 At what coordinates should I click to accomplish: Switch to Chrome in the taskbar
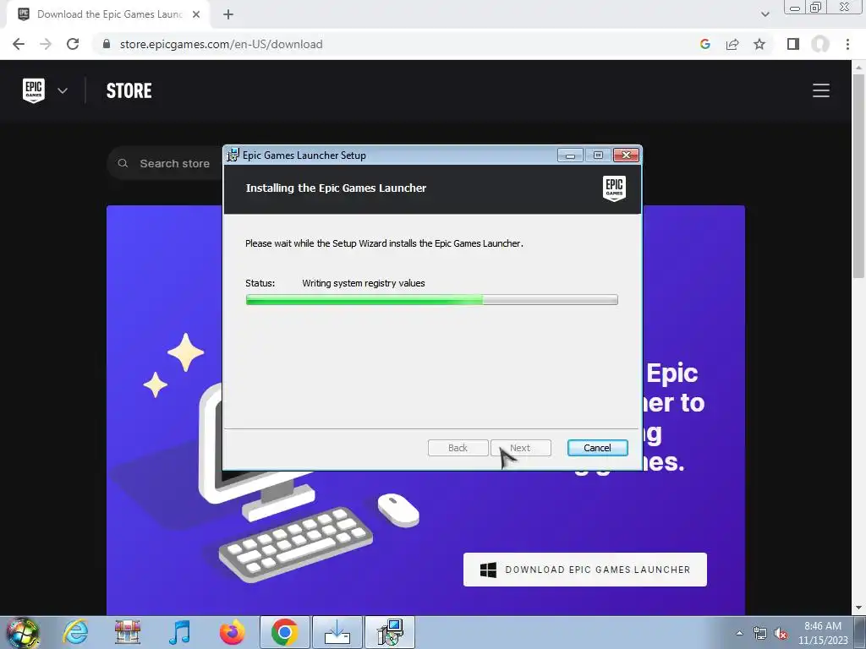[x=284, y=632]
